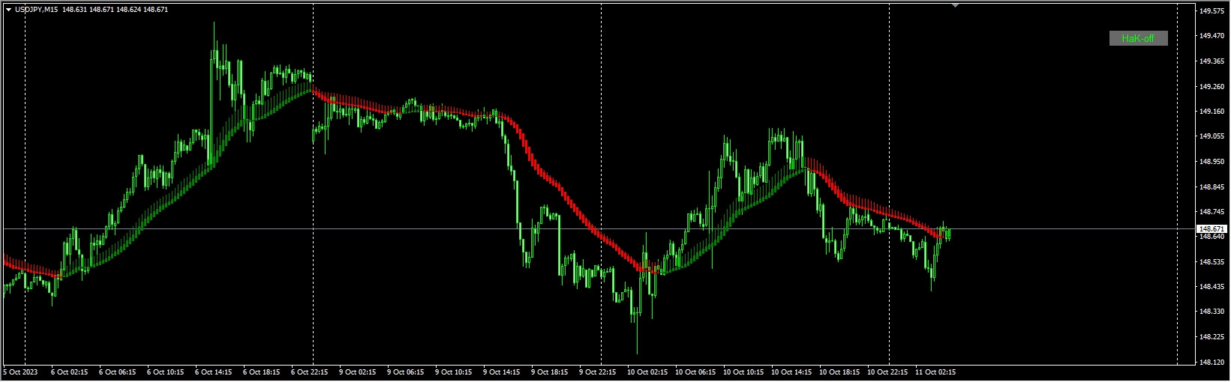Click the 148.950 price axis label
The height and width of the screenshot is (382, 1231).
[x=1212, y=161]
